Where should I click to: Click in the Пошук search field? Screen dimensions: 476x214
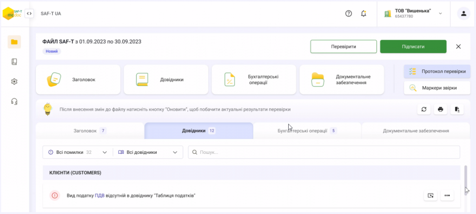coord(324,152)
